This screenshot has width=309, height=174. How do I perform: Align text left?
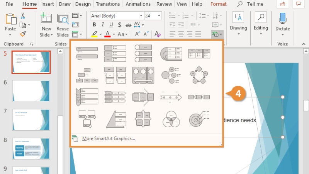click(172, 34)
